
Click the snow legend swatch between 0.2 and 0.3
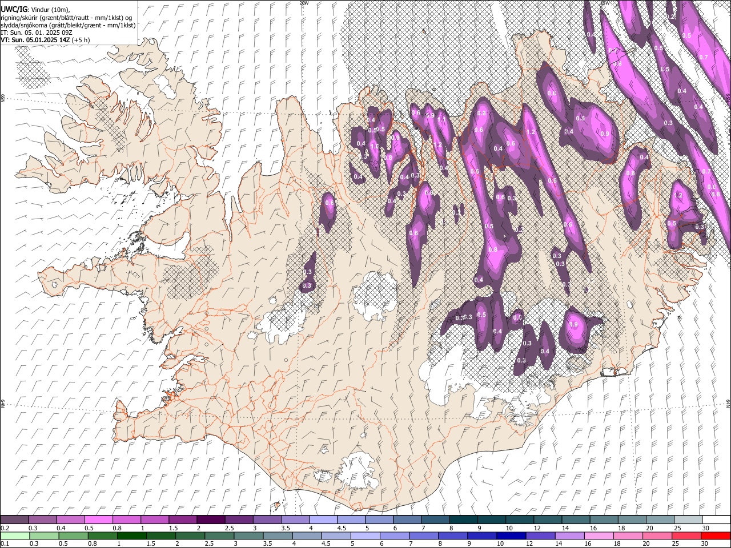14,519
